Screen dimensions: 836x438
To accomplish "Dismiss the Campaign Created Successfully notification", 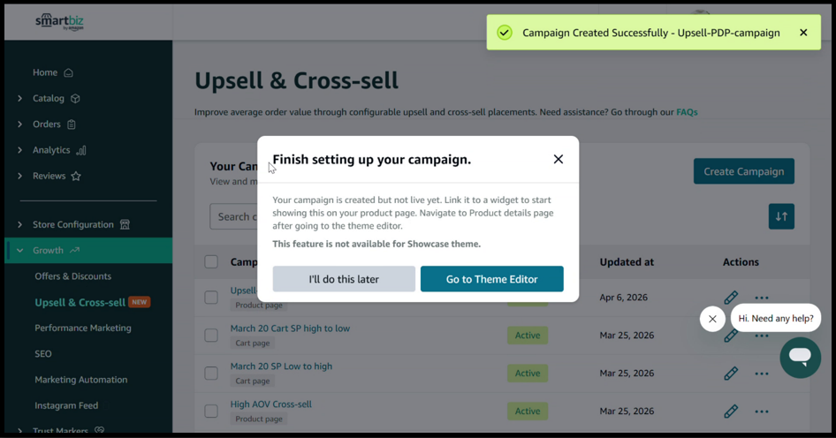I will tap(803, 33).
